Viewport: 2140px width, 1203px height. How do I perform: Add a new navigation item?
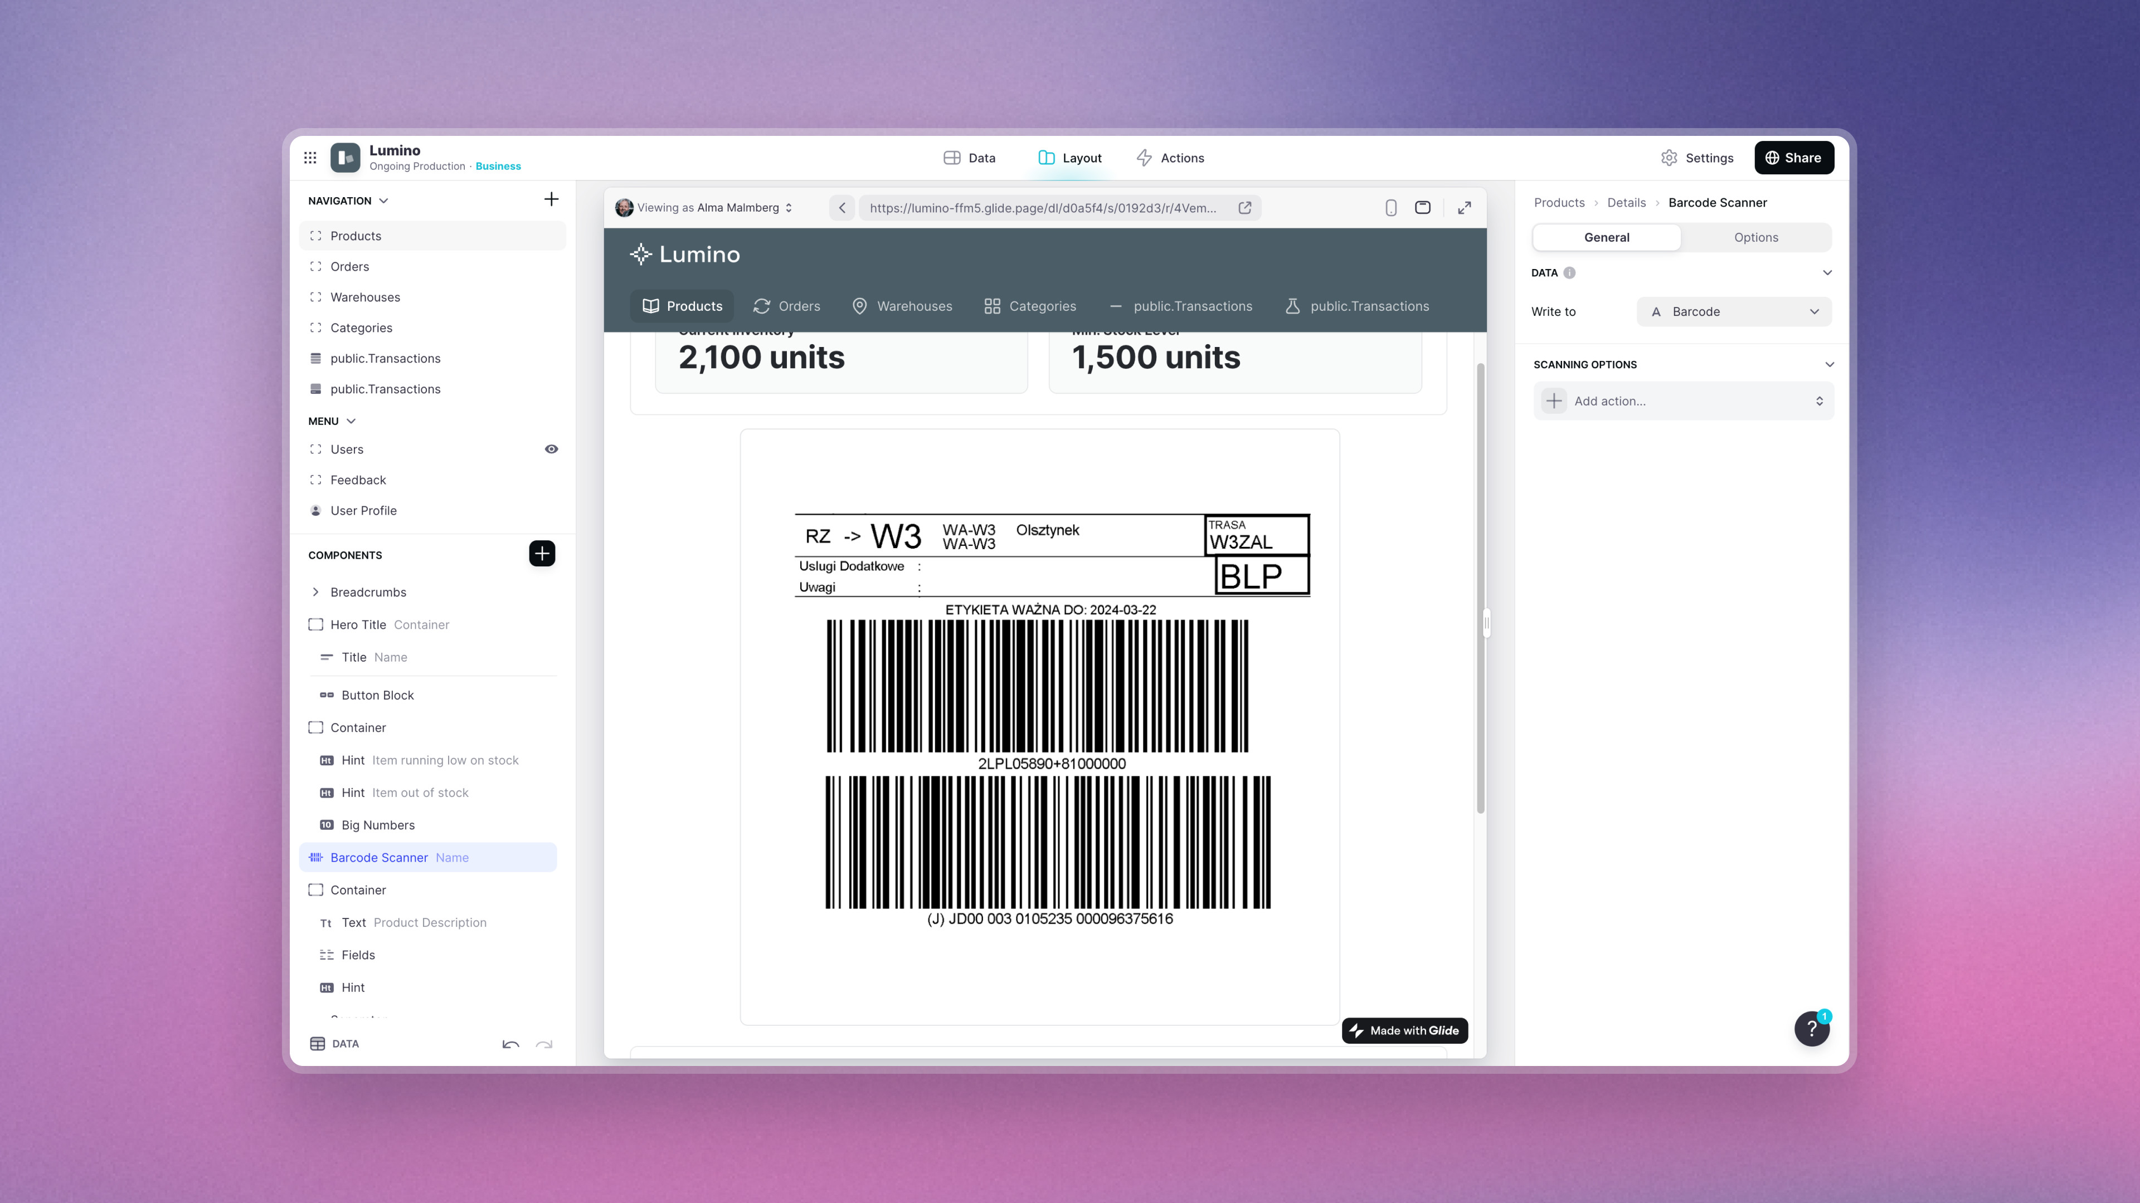(551, 199)
